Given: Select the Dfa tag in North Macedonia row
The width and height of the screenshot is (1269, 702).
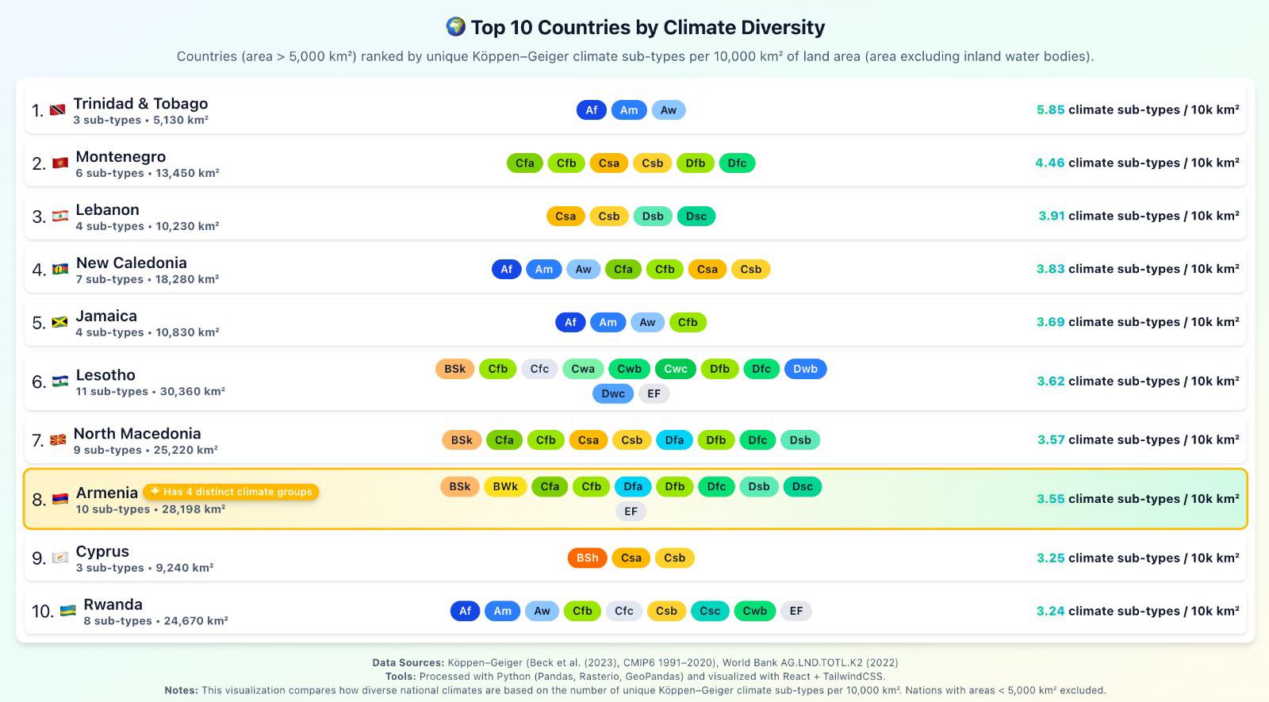Looking at the screenshot, I should (x=674, y=440).
